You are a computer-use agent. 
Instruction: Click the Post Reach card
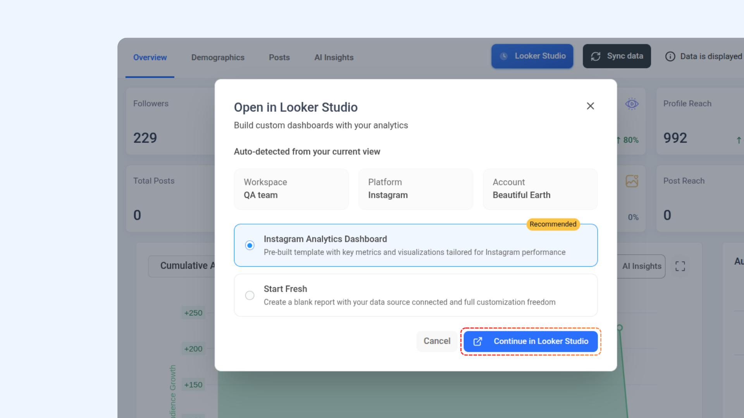coord(700,199)
